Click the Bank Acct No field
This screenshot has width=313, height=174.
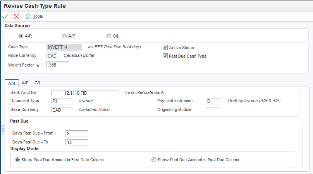pyautogui.click(x=84, y=93)
